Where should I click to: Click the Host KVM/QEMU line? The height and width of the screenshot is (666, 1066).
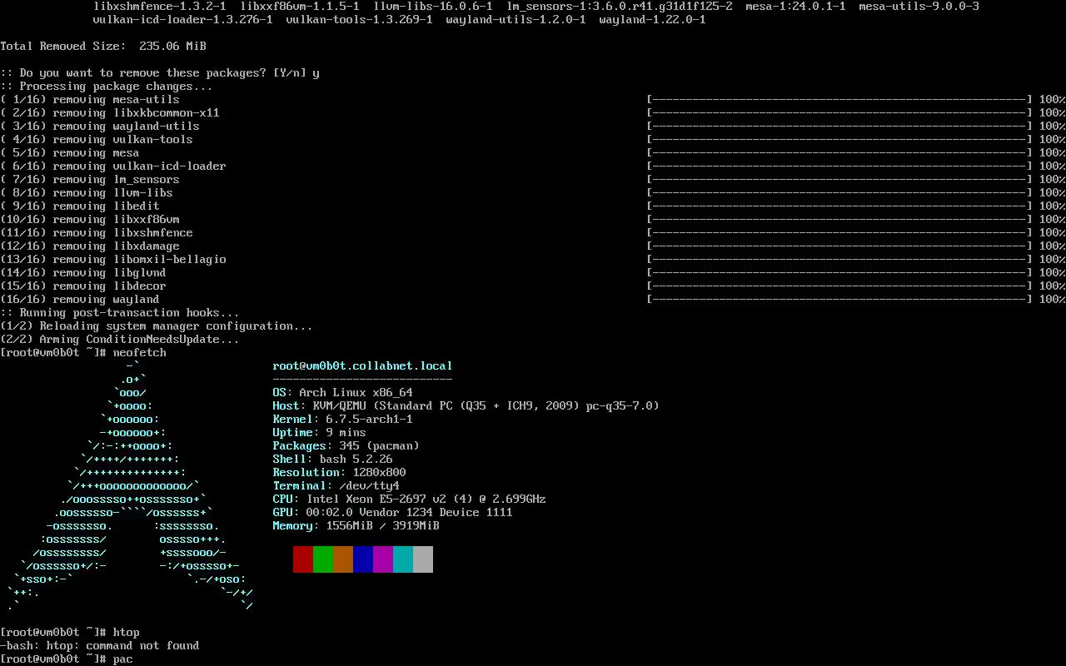click(x=466, y=406)
